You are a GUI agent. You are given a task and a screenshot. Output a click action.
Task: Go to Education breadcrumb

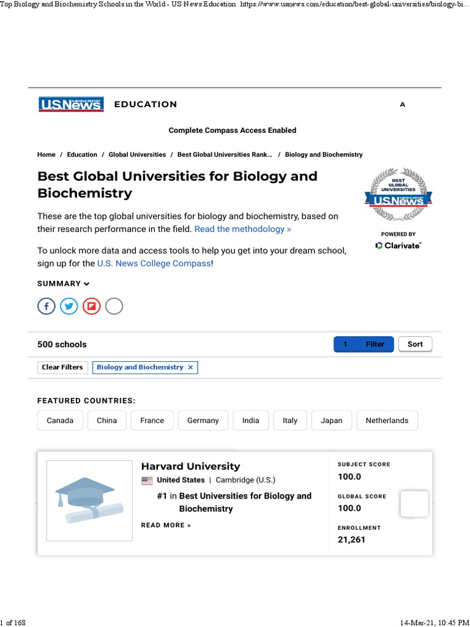[82, 155]
